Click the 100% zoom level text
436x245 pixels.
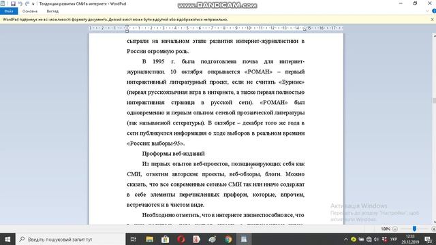click(x=386, y=229)
